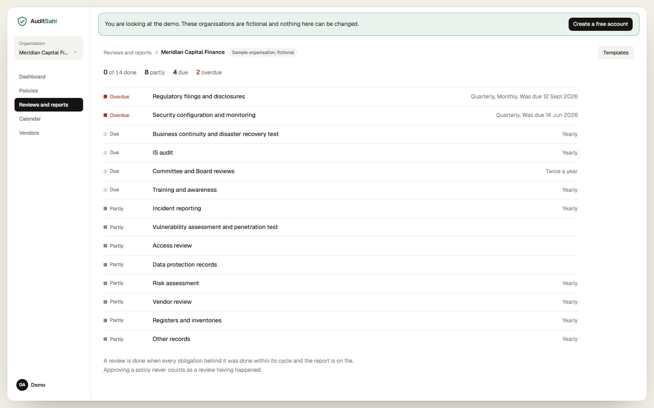Expand the Organisation selector chevron
The image size is (654, 408).
pos(75,53)
